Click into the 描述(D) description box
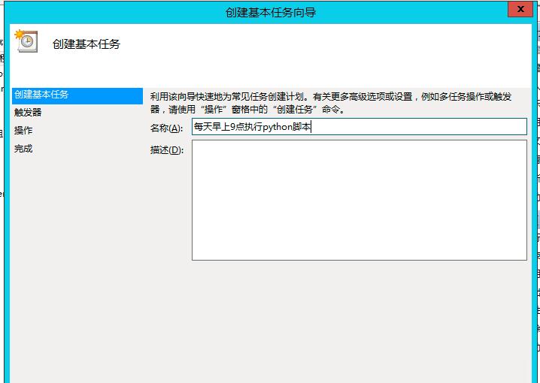This screenshot has height=383, width=540. click(359, 200)
